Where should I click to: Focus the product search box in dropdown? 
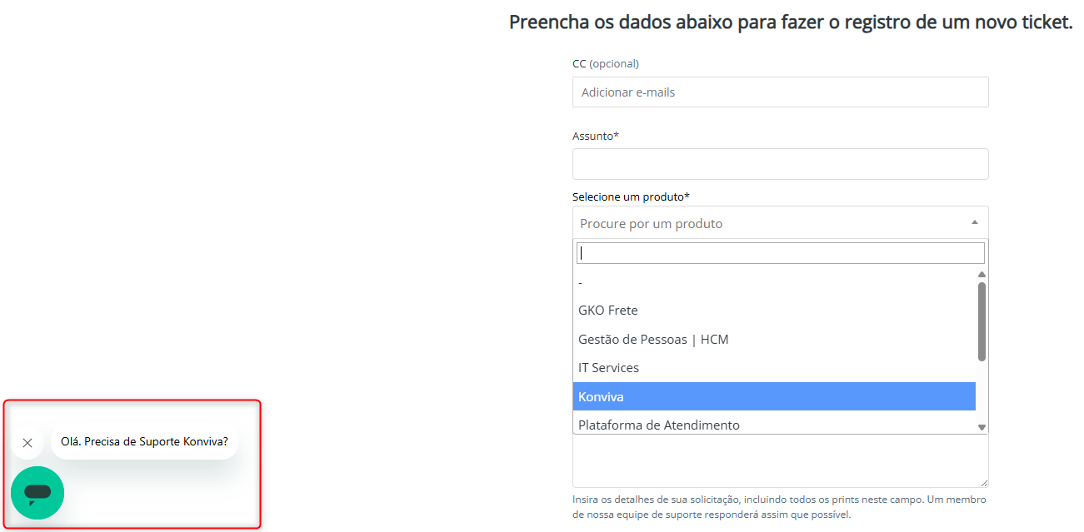click(x=780, y=253)
